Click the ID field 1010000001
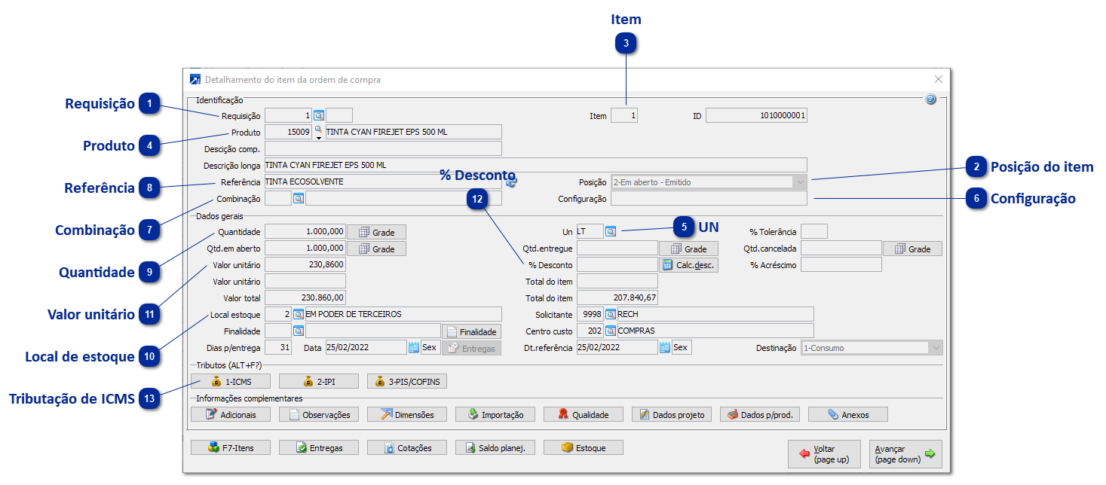The image size is (1106, 485). [757, 116]
